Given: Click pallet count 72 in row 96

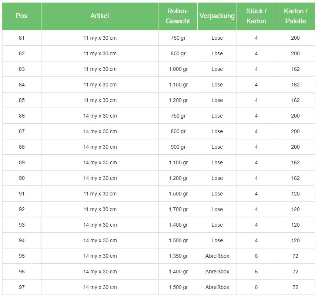Looking at the screenshot, I should (295, 272).
